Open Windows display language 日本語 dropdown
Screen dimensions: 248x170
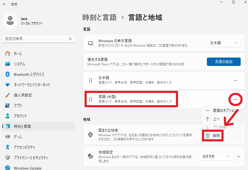click(x=224, y=43)
